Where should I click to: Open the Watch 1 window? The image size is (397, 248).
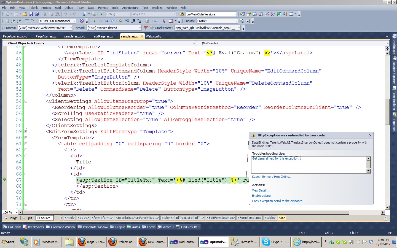click(x=166, y=227)
